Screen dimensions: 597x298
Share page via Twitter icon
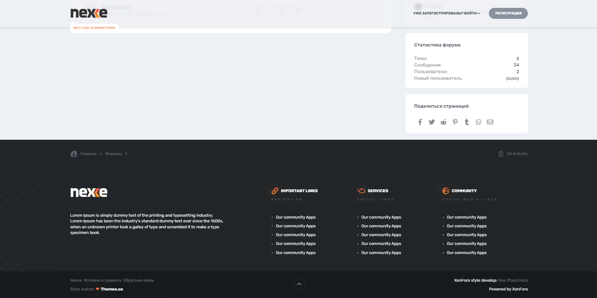tap(432, 122)
